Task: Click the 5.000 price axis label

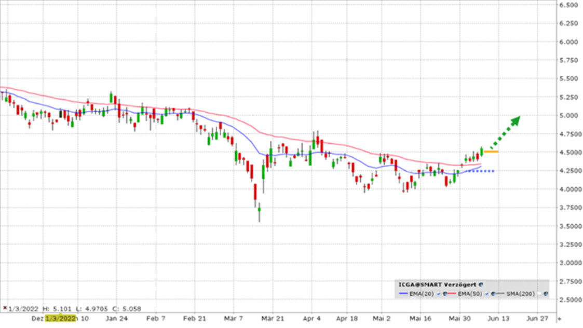Action: (x=568, y=115)
